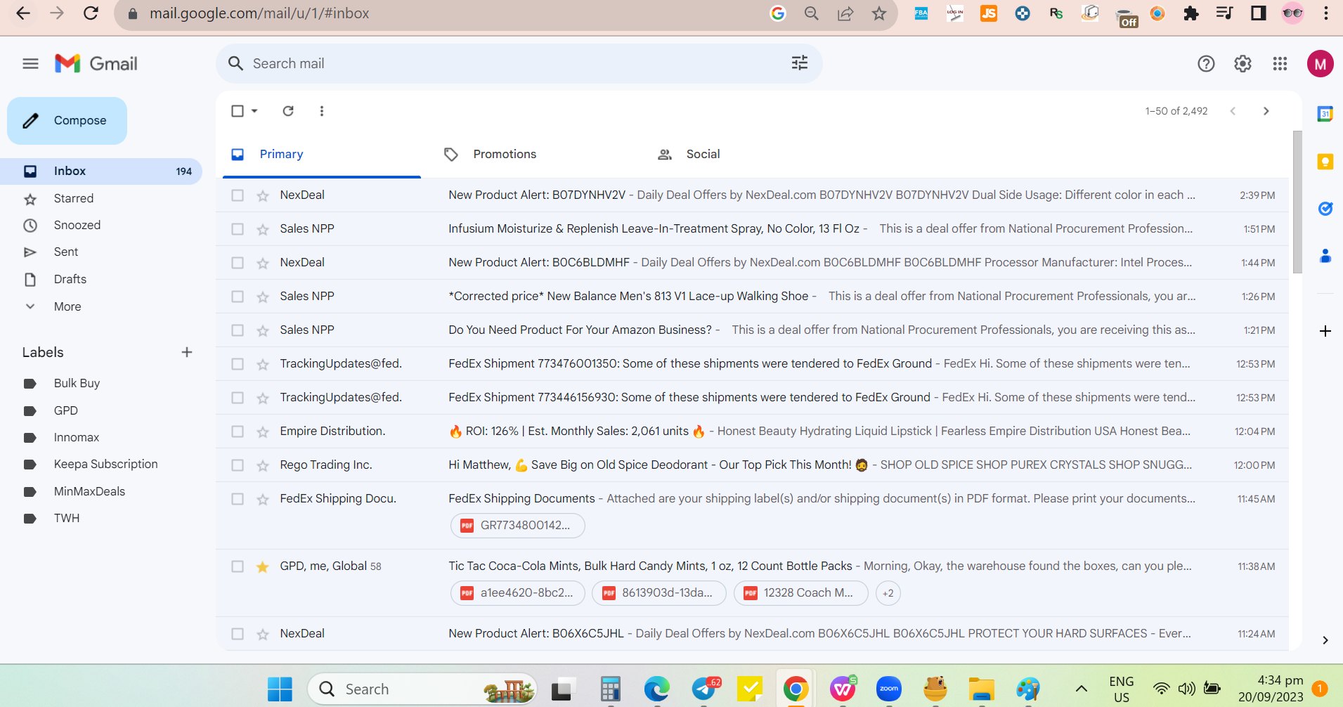
Task: Open the JS extension icon in Chrome toolbar
Action: pyautogui.click(x=989, y=13)
